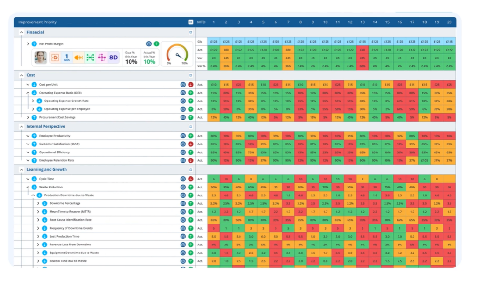This screenshot has height=296, width=479.
Task: Click the red trend icon for Cost per Unit
Action: point(191,85)
